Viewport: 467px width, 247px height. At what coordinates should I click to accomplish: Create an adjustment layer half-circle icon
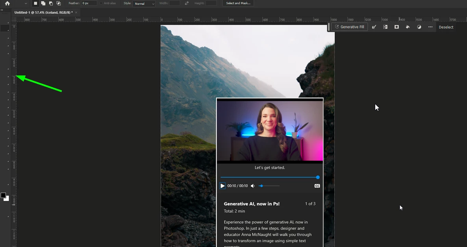[419, 27]
